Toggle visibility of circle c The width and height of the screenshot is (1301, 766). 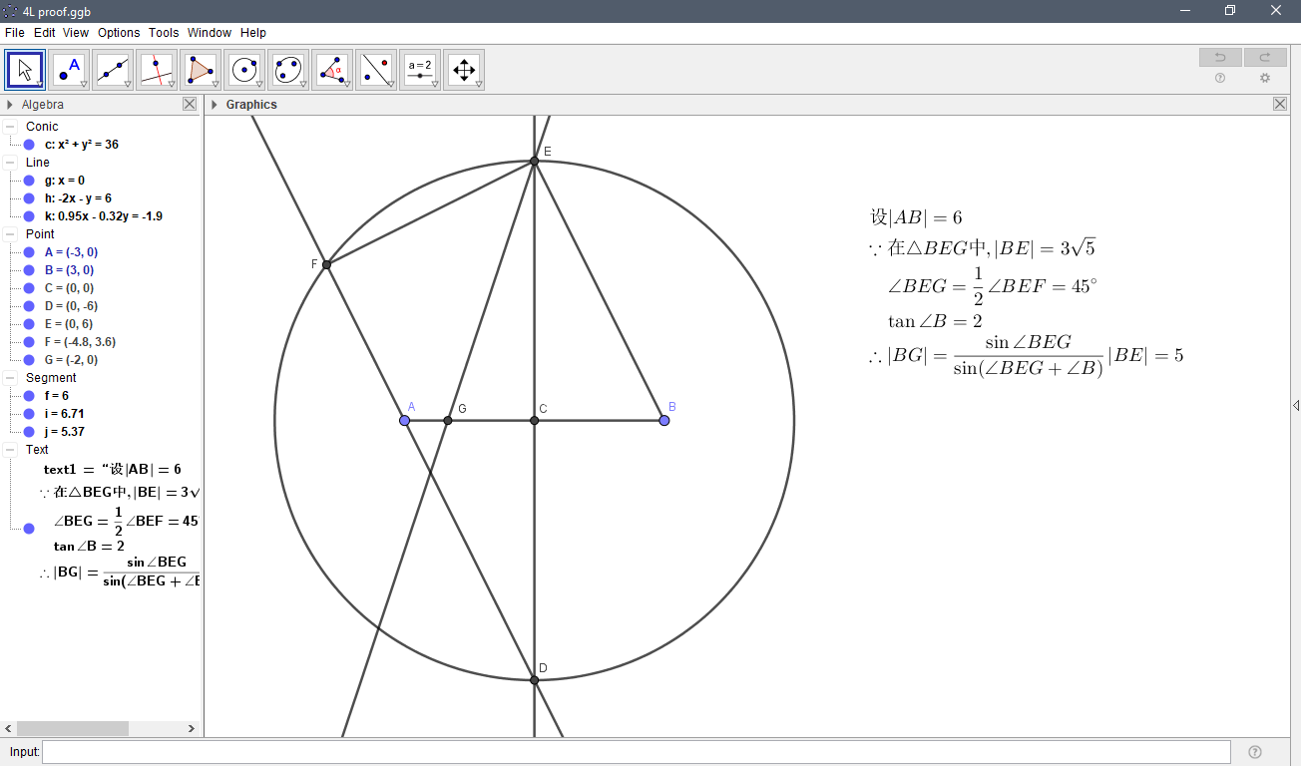click(x=28, y=144)
